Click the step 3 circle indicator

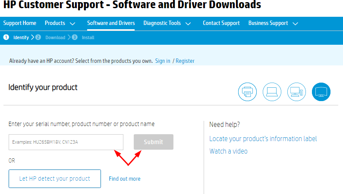coord(75,37)
